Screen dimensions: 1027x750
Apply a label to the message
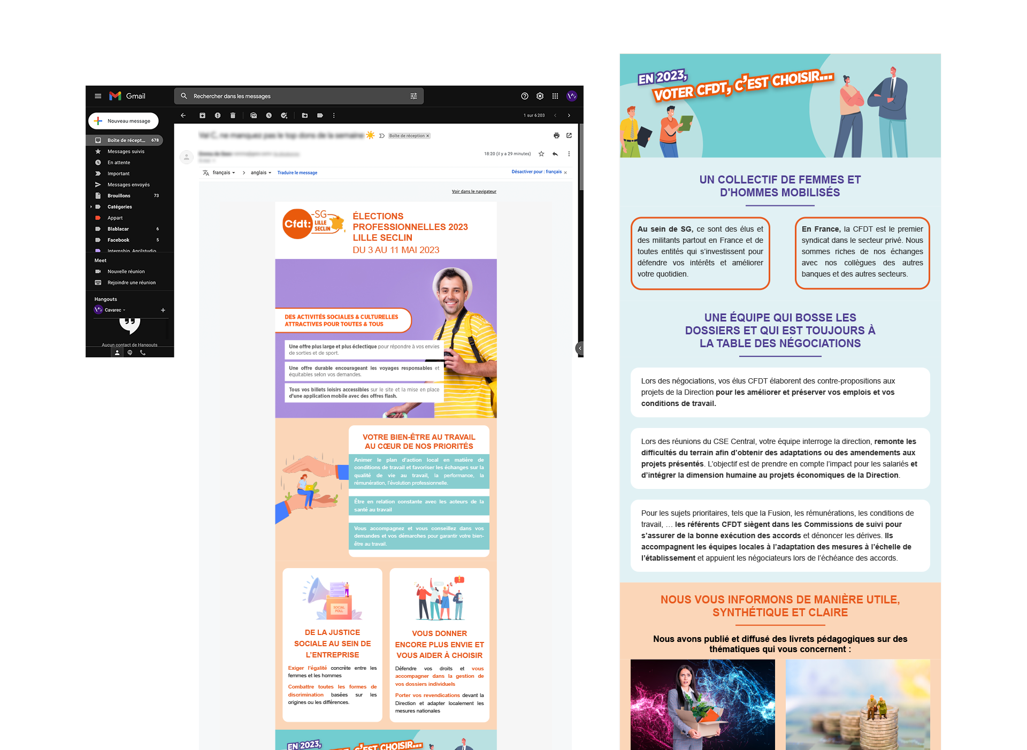pos(320,116)
